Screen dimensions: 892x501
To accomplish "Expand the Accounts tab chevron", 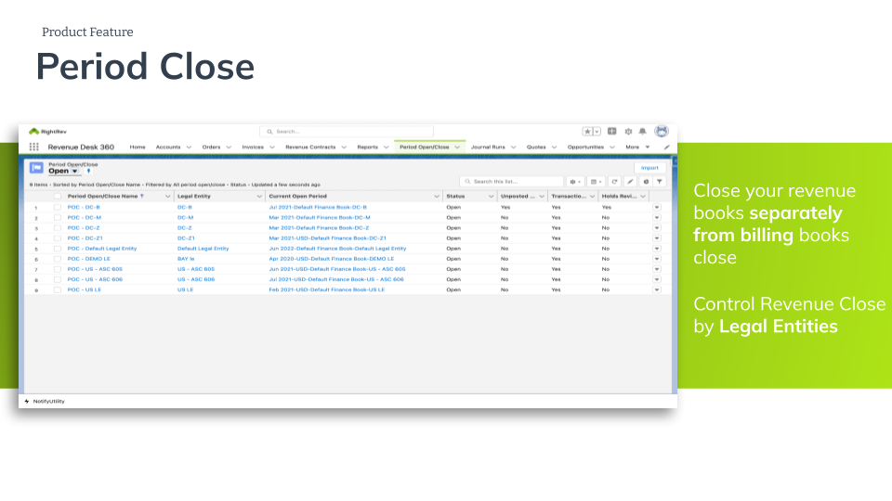I will click(189, 148).
